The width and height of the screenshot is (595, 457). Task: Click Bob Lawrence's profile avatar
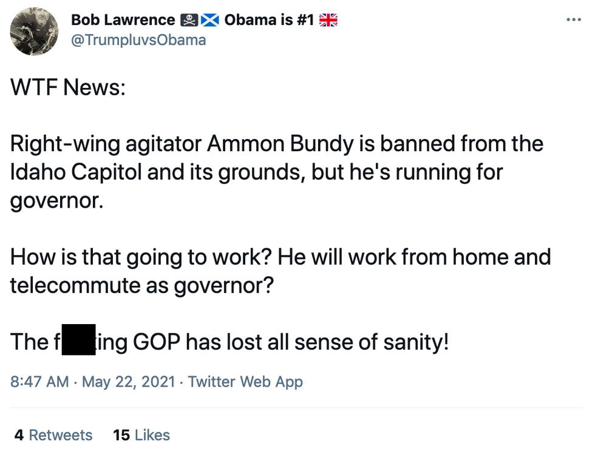coord(35,32)
